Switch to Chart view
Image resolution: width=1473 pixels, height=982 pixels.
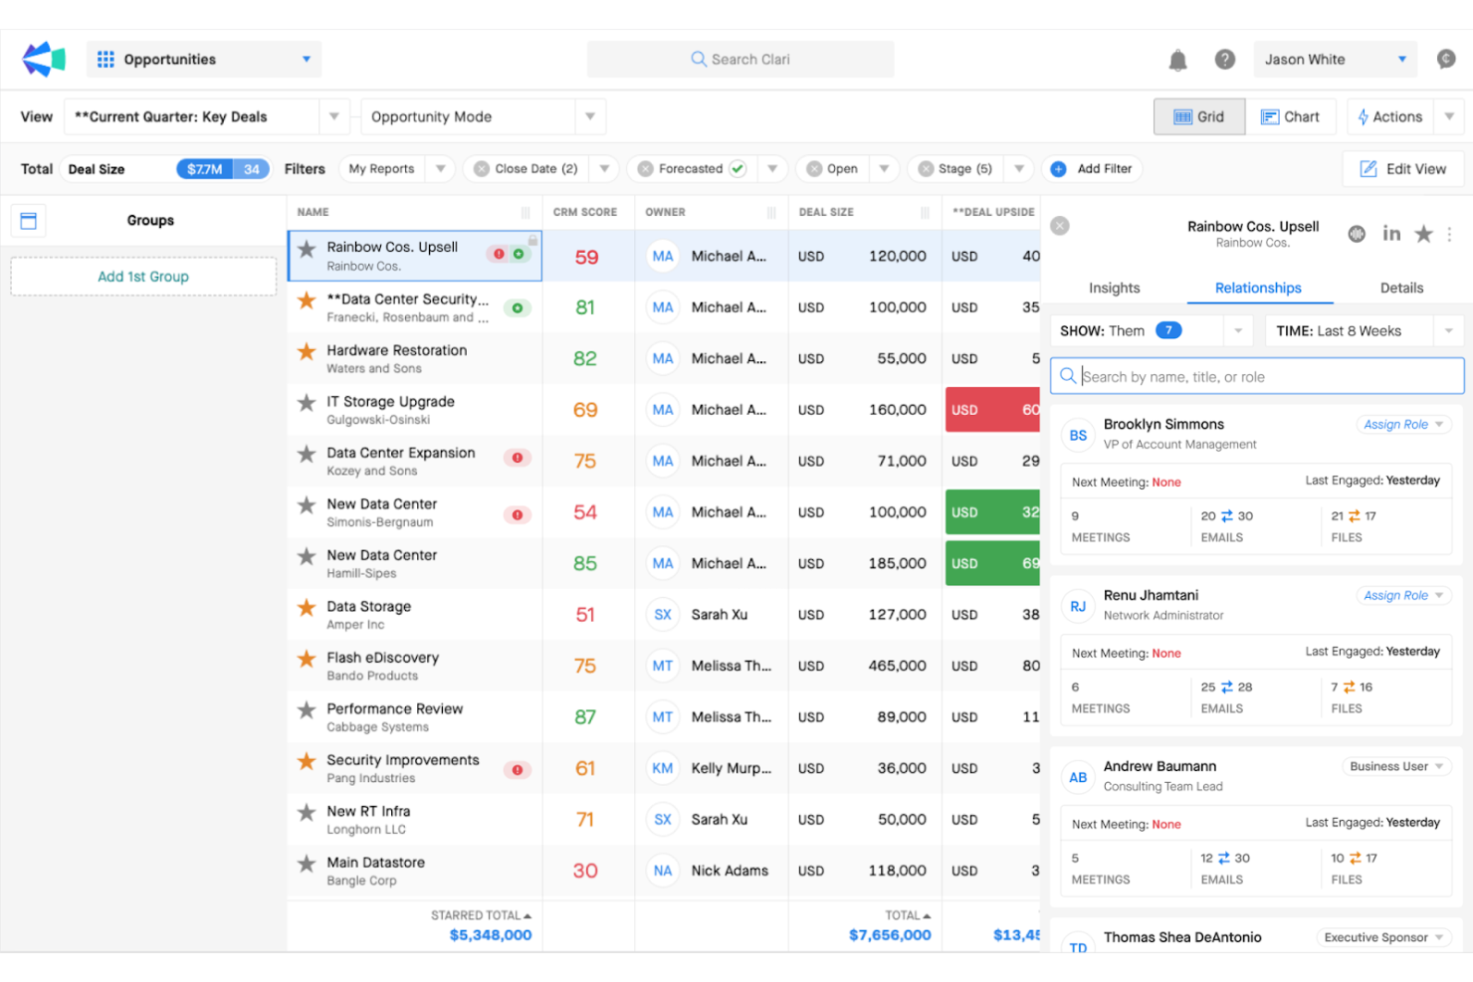tap(1290, 116)
